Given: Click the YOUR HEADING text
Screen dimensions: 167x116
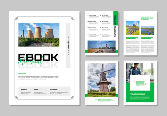Looking at the screenshot, I should (x=138, y=94).
